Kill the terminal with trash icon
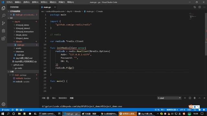207x116 pixels. point(195,98)
